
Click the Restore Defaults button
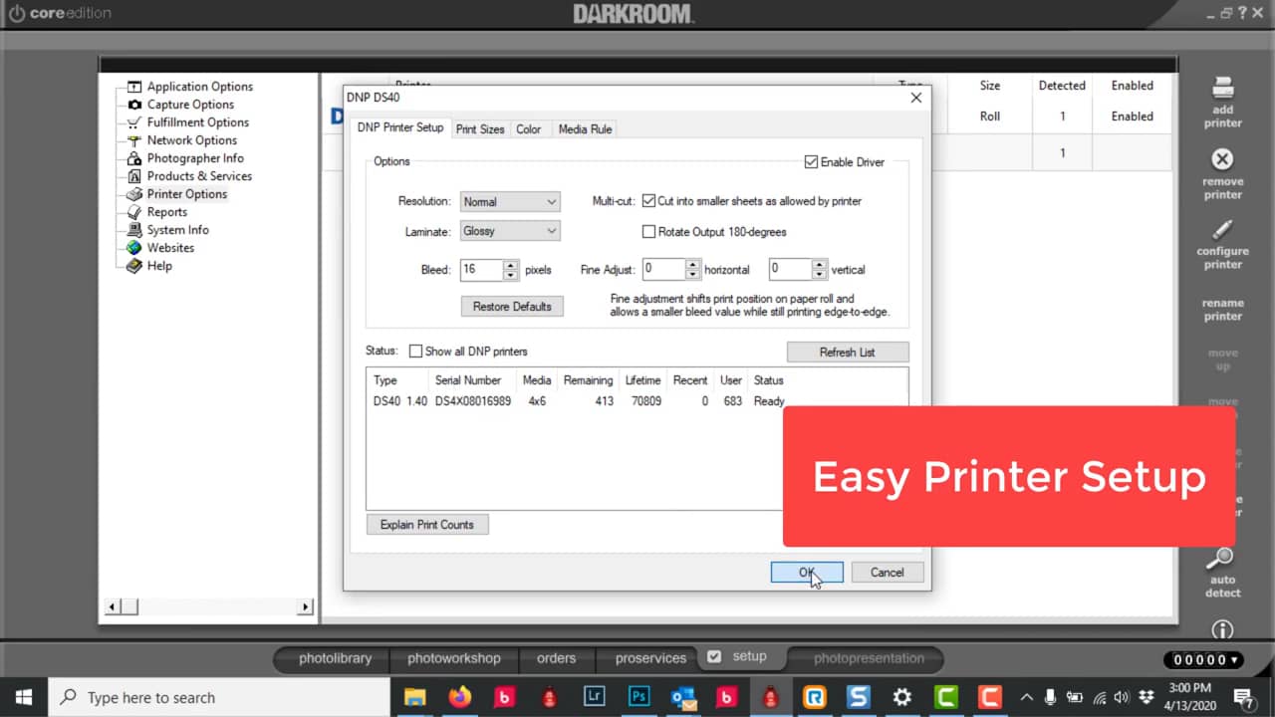[512, 307]
